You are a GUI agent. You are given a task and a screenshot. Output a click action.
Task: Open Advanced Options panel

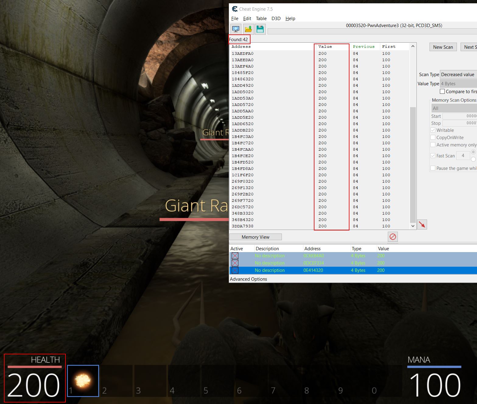[248, 279]
